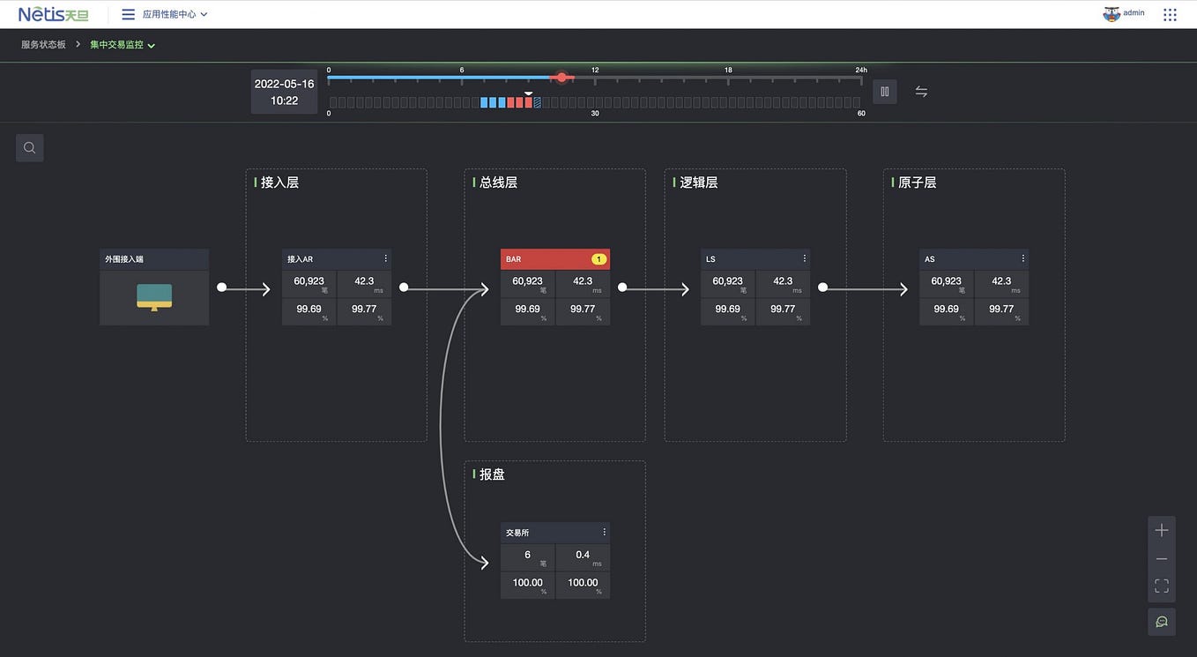1197x657 pixels.
Task: Zoom in using the plus icon
Action: [1161, 530]
